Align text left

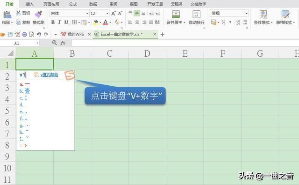130,22
